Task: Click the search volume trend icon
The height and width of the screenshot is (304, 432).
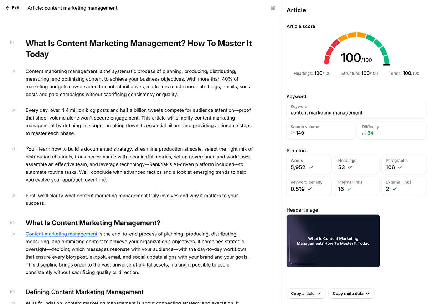Action: 293,133
